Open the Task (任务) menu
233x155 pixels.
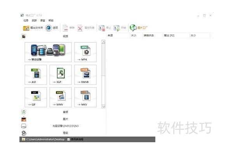[x=26, y=21]
